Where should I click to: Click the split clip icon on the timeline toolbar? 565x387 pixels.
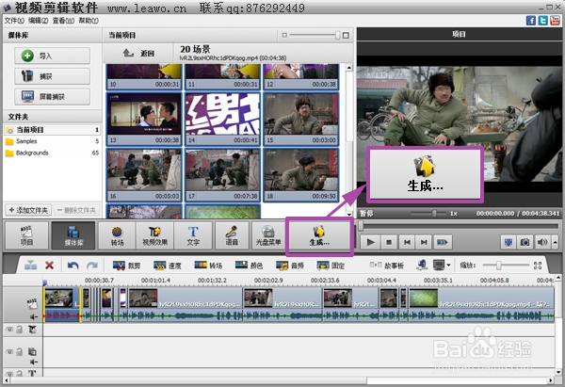(31, 266)
